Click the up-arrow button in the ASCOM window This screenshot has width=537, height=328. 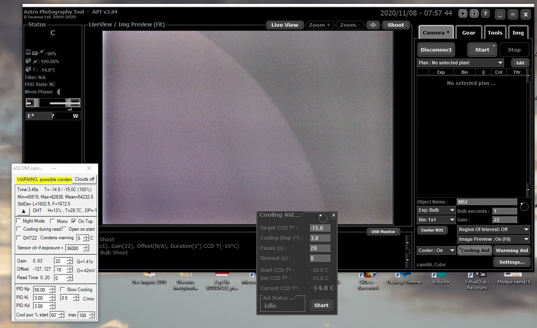23,211
